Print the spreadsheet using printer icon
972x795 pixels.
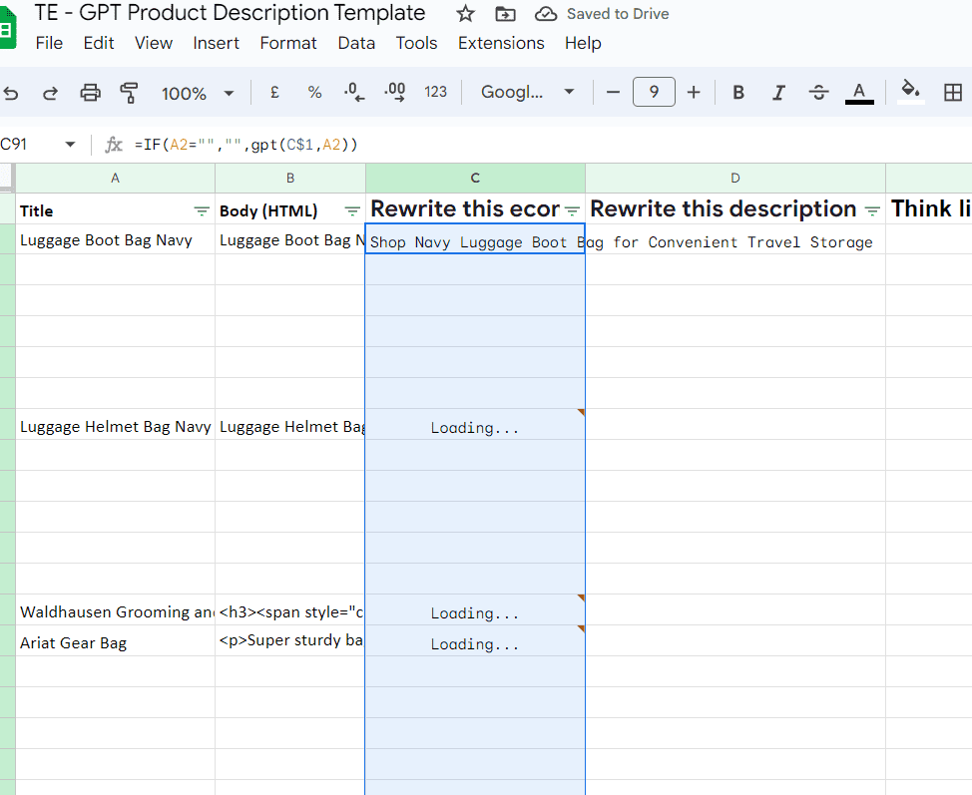pos(91,93)
